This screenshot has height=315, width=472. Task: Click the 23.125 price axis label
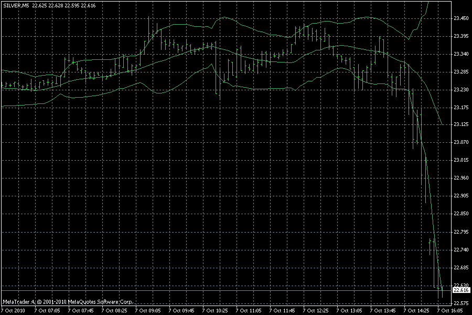pyautogui.click(x=461, y=124)
